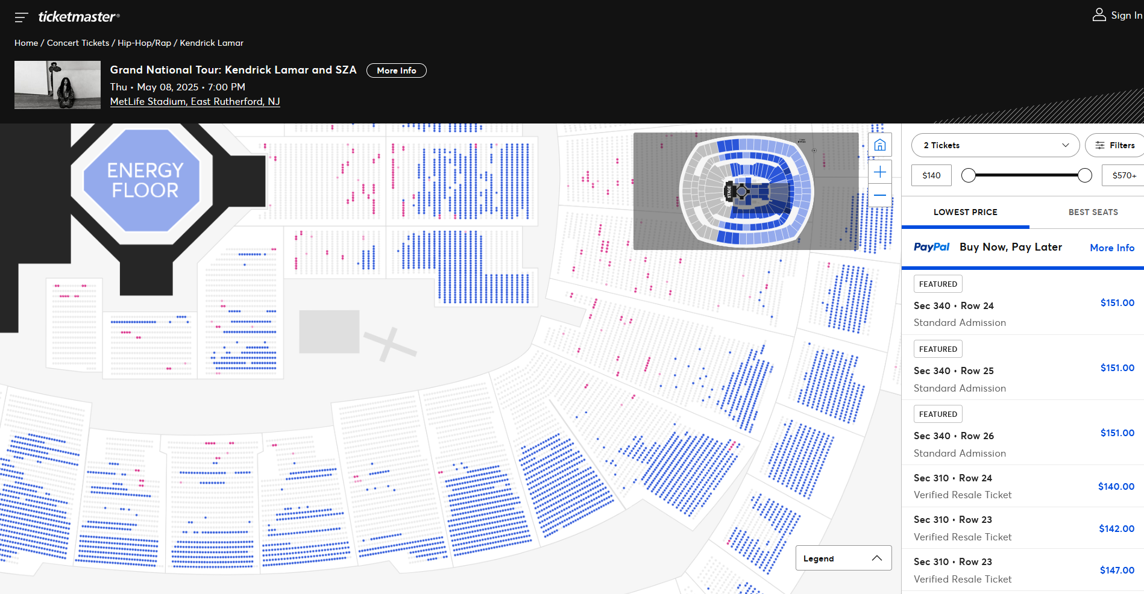Click the Sign In user icon

click(x=1099, y=15)
